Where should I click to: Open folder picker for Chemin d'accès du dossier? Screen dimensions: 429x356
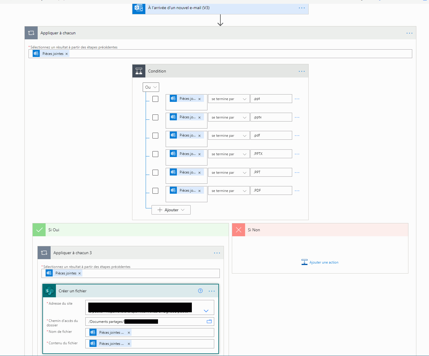[209, 321]
